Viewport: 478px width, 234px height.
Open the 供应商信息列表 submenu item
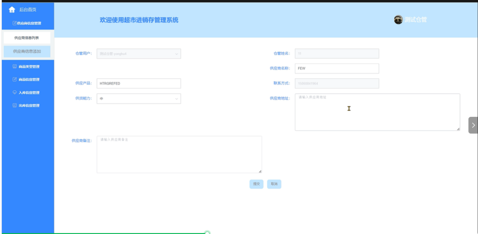pos(26,38)
